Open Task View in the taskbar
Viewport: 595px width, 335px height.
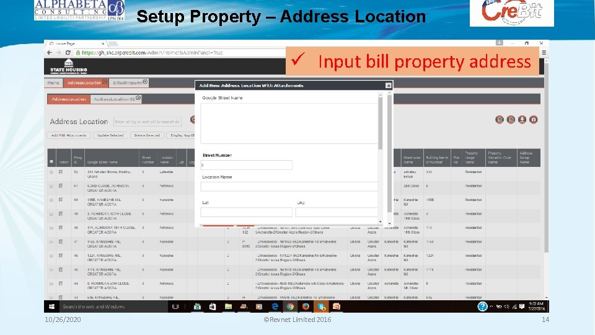[x=175, y=306]
